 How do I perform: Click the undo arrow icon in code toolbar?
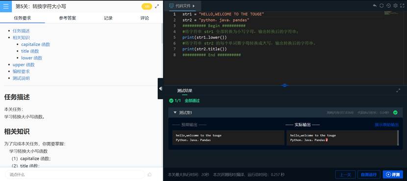(375, 6)
